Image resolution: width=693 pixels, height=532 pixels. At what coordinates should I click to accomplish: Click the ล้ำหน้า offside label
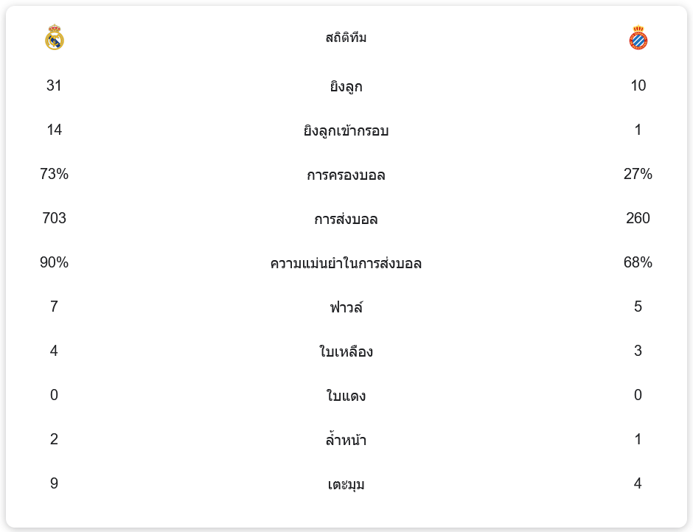coord(346,440)
